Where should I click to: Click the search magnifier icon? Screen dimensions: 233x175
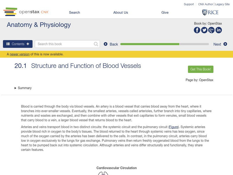pyautogui.click(x=96, y=44)
